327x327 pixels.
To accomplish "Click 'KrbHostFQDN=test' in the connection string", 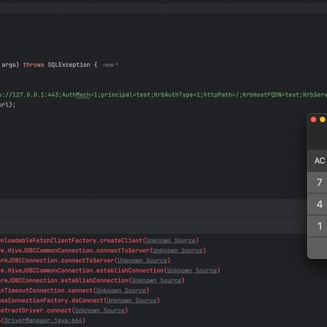I will (271, 95).
